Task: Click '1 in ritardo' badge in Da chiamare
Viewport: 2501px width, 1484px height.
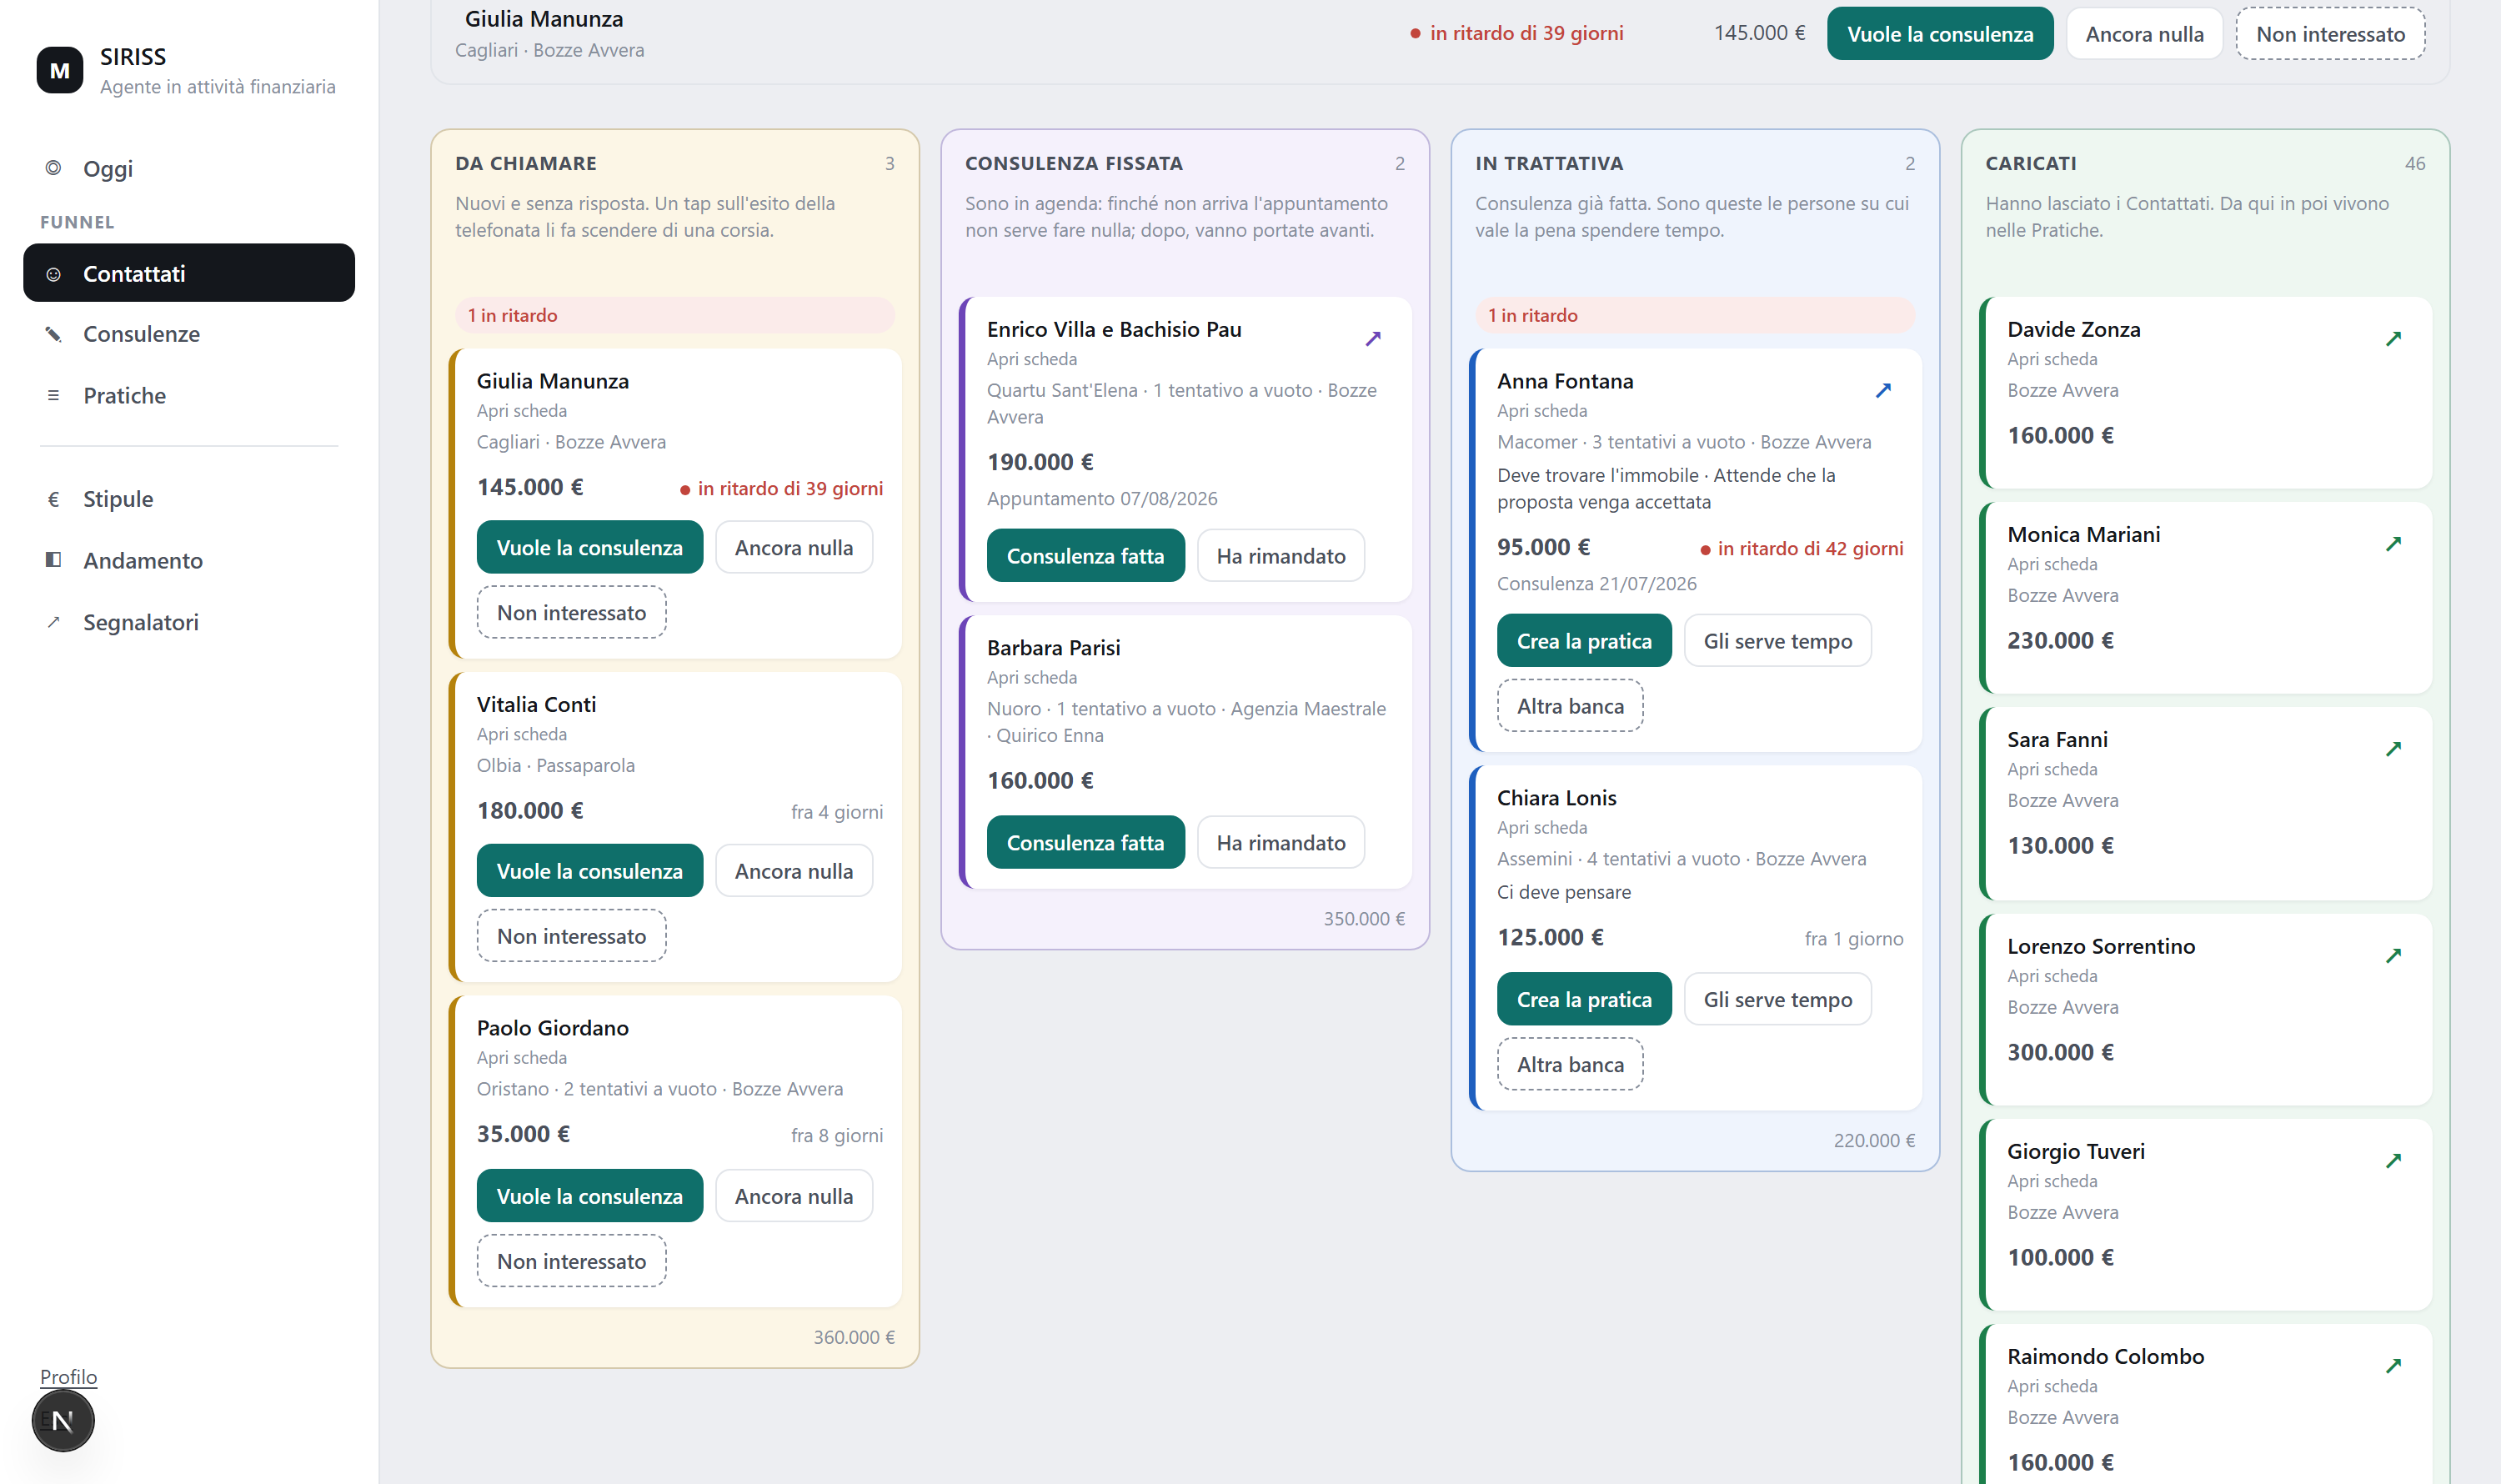Action: coord(675,315)
